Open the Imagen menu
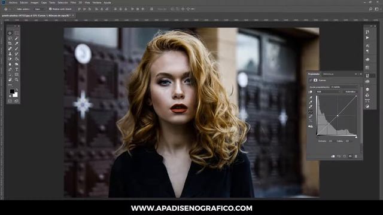 click(x=35, y=2)
